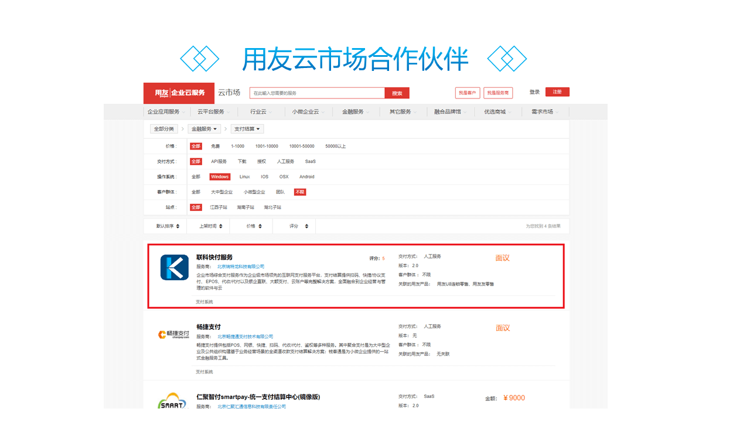The width and height of the screenshot is (750, 422).
Task: Select the 江西子站 site filter
Action: tap(219, 207)
